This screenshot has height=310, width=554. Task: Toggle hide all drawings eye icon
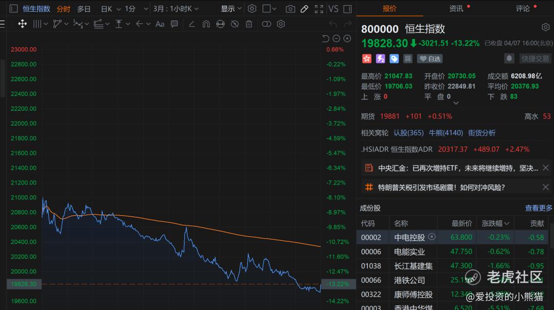coord(234,24)
